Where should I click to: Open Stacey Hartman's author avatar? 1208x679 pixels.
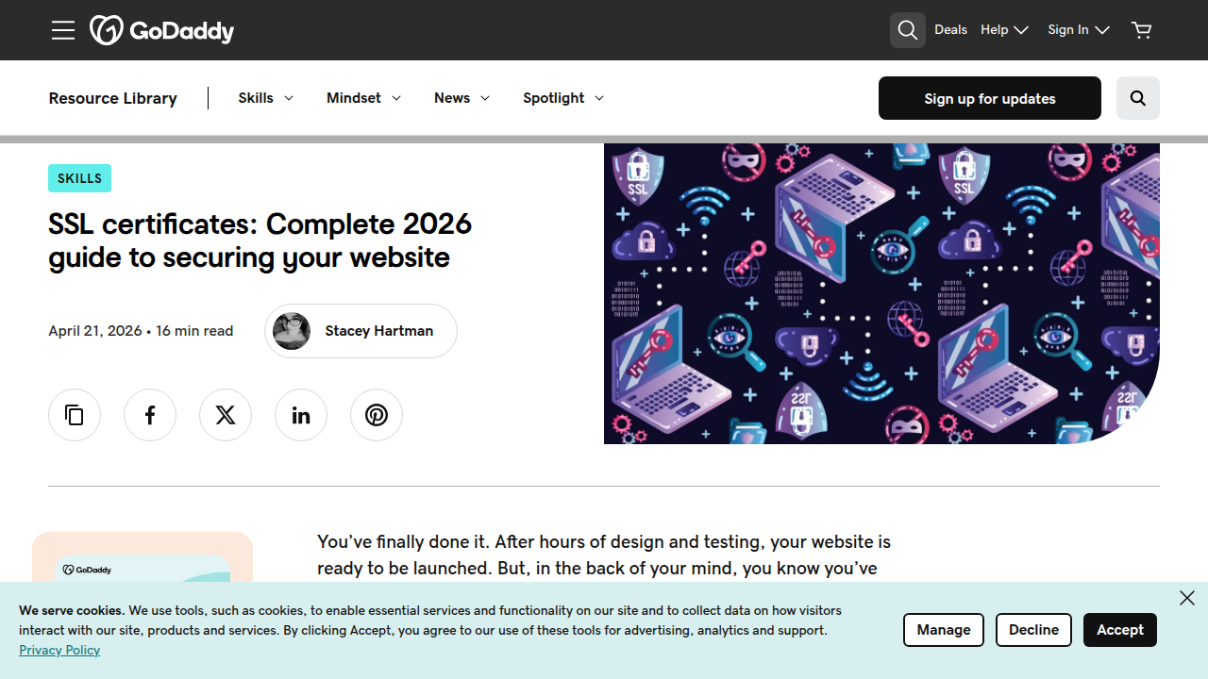[292, 331]
